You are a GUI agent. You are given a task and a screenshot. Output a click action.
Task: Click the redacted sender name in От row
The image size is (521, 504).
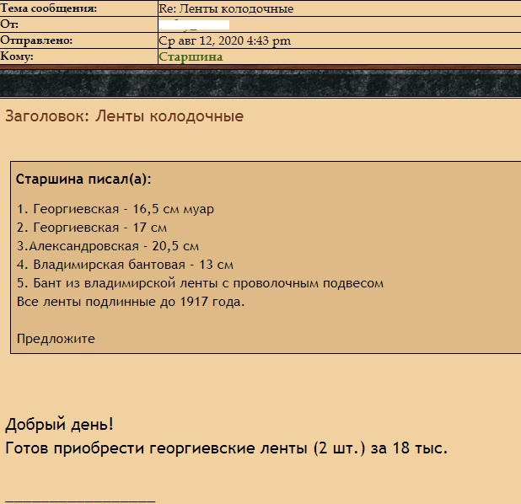(x=194, y=24)
